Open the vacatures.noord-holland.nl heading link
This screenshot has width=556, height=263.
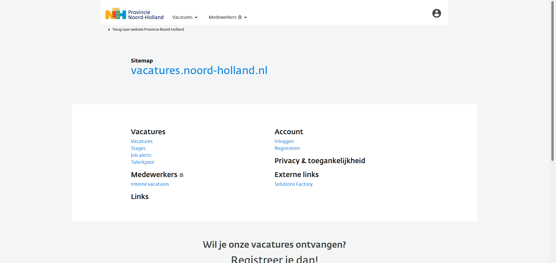point(199,70)
